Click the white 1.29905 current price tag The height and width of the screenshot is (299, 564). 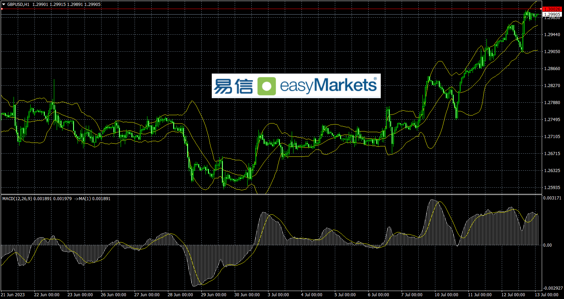point(552,15)
